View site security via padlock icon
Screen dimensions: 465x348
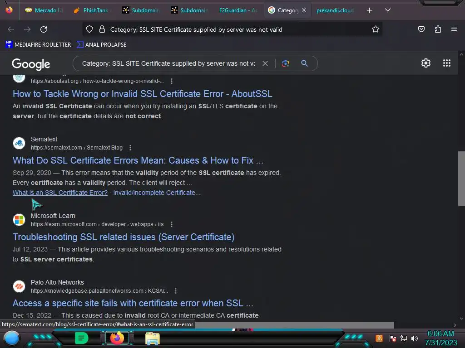pyautogui.click(x=102, y=29)
